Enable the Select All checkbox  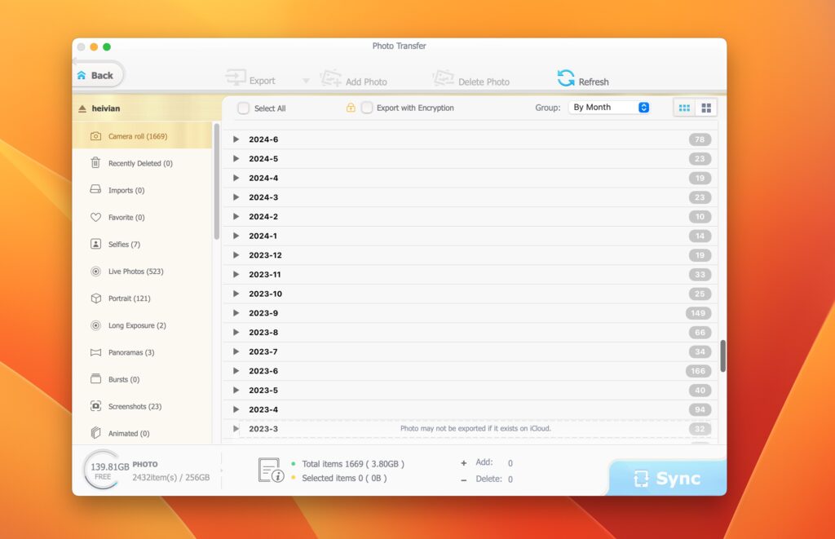tap(242, 107)
